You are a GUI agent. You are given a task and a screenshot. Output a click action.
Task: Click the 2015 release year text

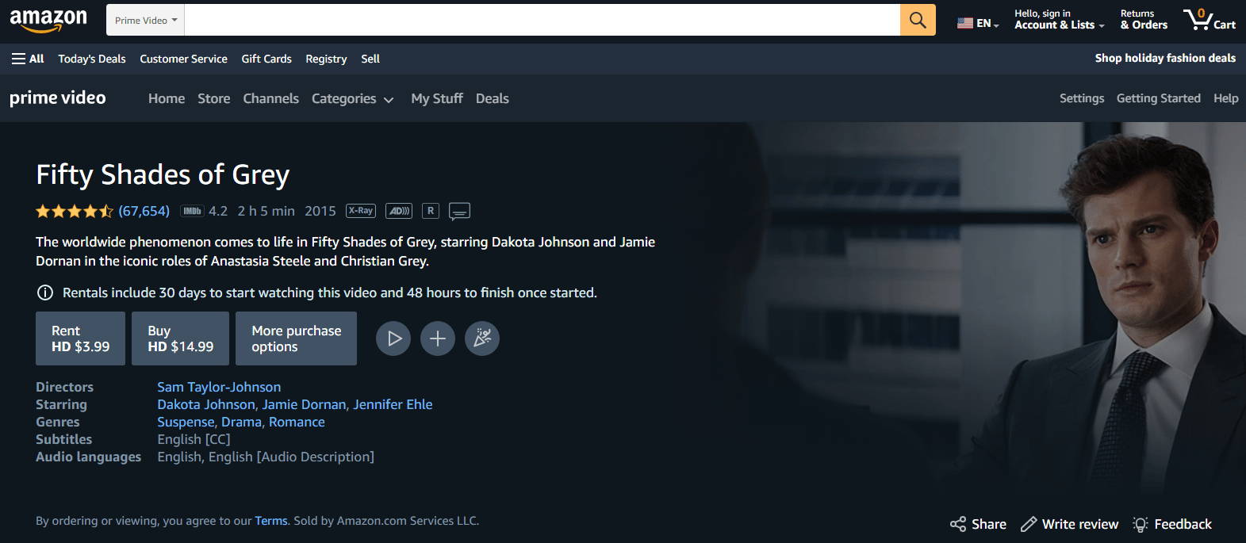tap(320, 211)
